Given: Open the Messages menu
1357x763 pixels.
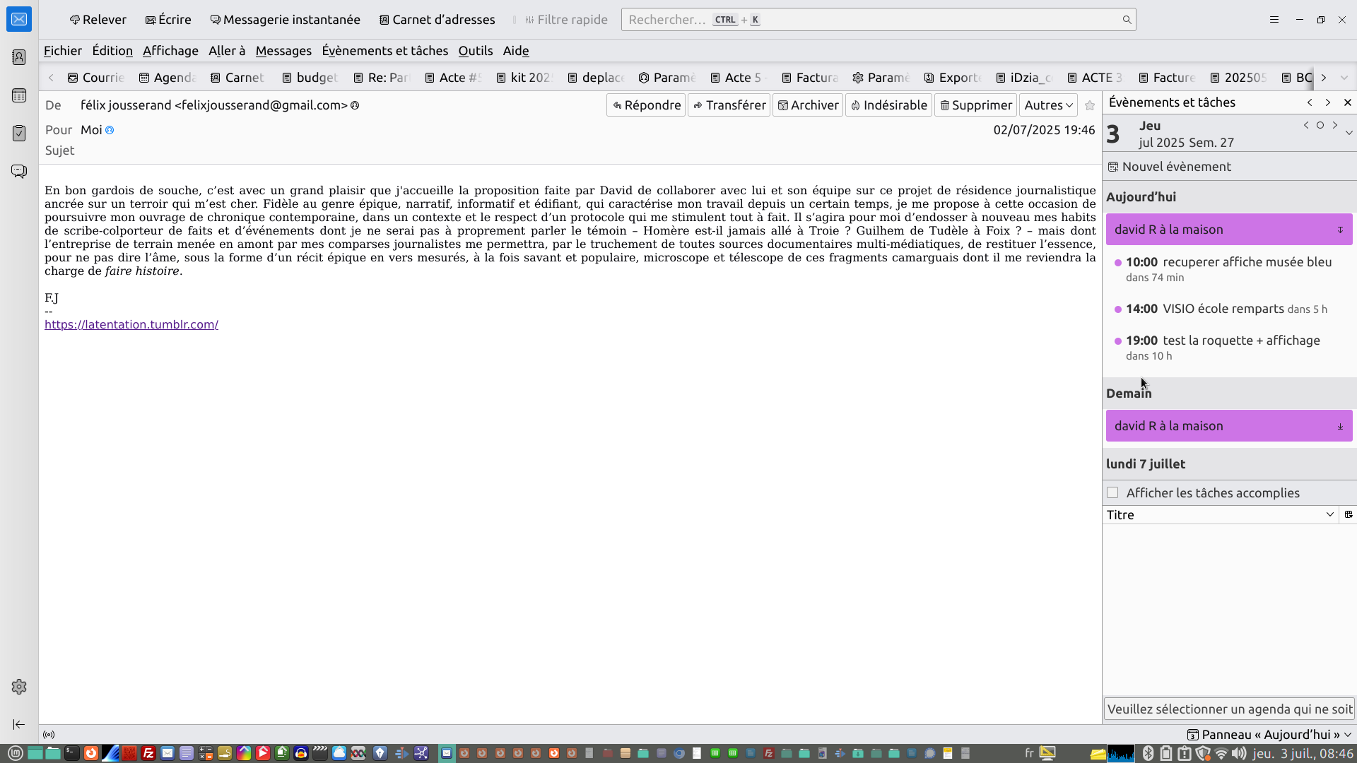Looking at the screenshot, I should coord(283,51).
